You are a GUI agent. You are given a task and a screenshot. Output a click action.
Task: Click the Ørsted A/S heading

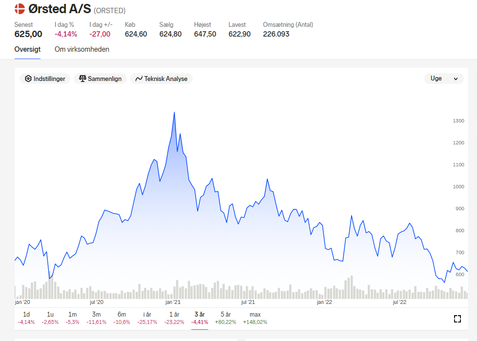tap(60, 9)
